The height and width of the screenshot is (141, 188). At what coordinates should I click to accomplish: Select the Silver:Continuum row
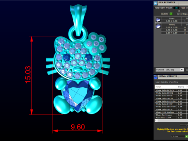coord(171,115)
